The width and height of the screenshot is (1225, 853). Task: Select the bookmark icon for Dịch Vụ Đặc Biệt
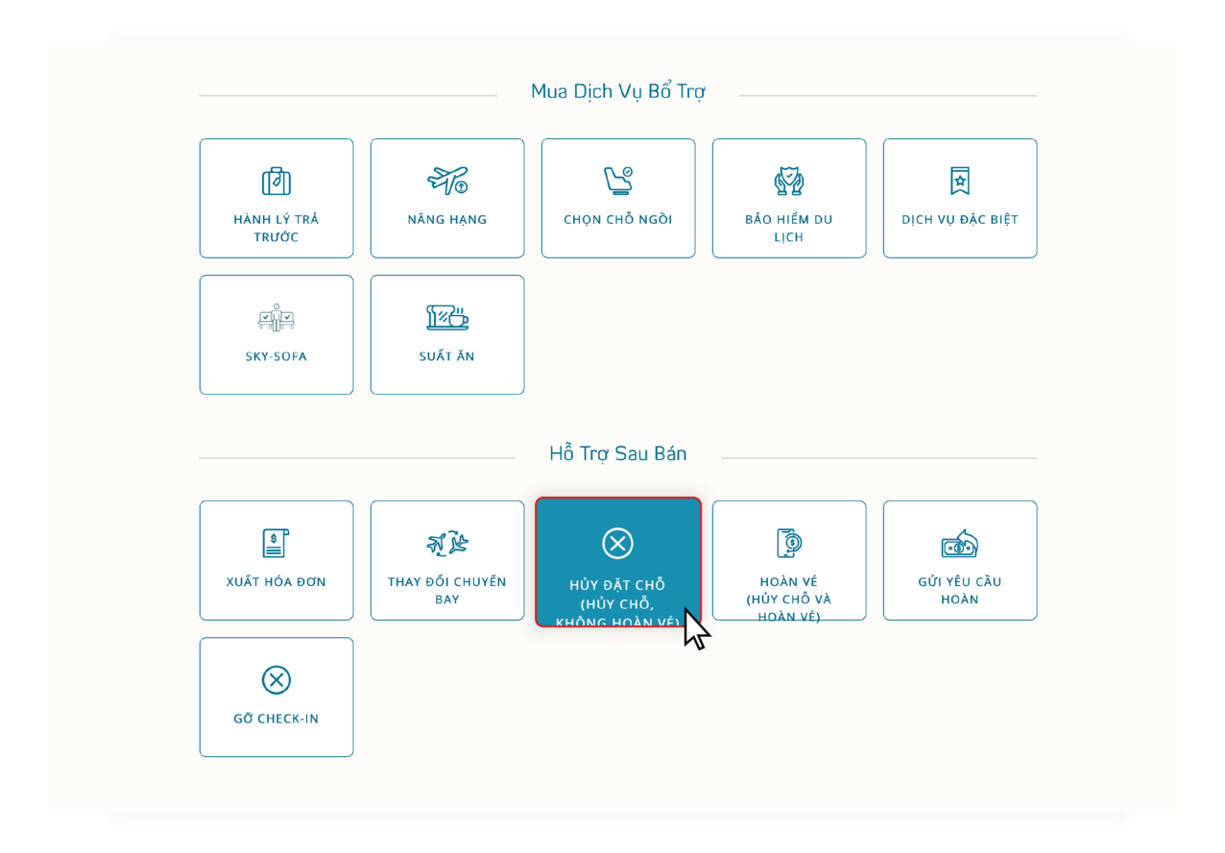coord(959,179)
